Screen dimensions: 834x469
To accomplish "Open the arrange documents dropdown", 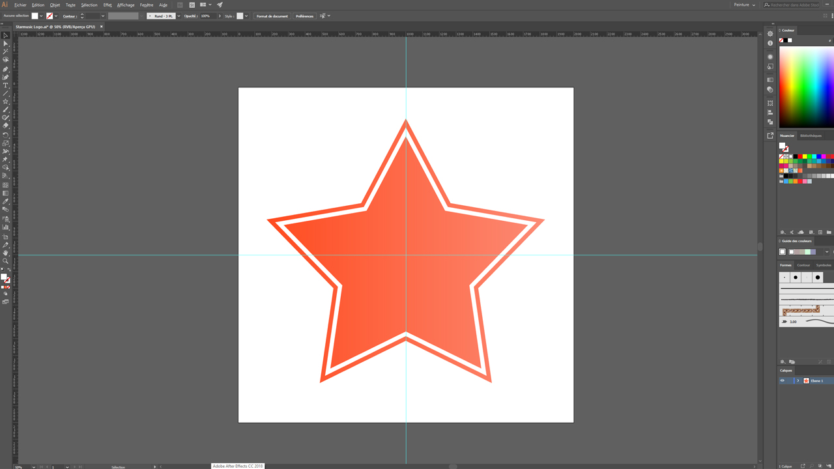I will pyautogui.click(x=205, y=5).
